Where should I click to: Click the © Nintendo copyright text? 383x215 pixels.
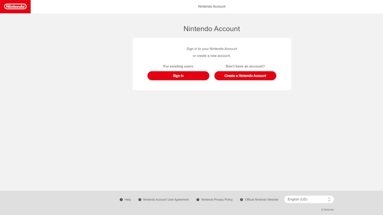328,210
